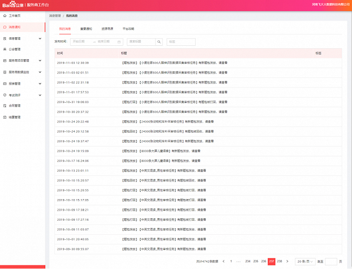The width and height of the screenshot is (352, 269).
Task: Expand the 报表管理 menu chevron
Action: 40,84
